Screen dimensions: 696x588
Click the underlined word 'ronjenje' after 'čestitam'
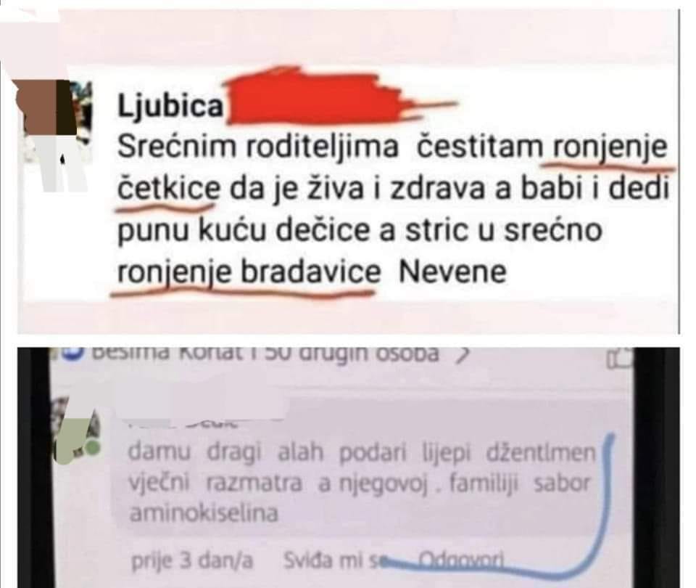608,149
